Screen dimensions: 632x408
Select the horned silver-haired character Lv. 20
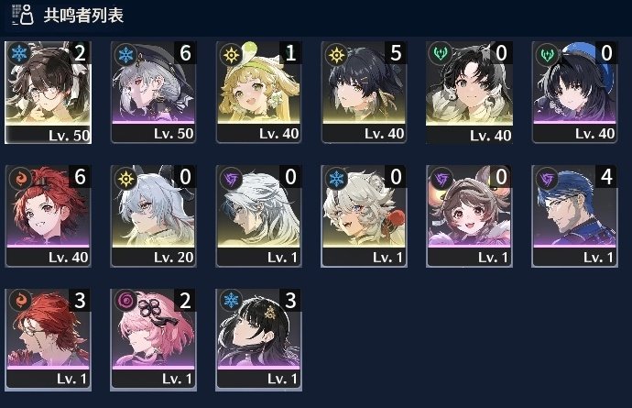pyautogui.click(x=153, y=215)
